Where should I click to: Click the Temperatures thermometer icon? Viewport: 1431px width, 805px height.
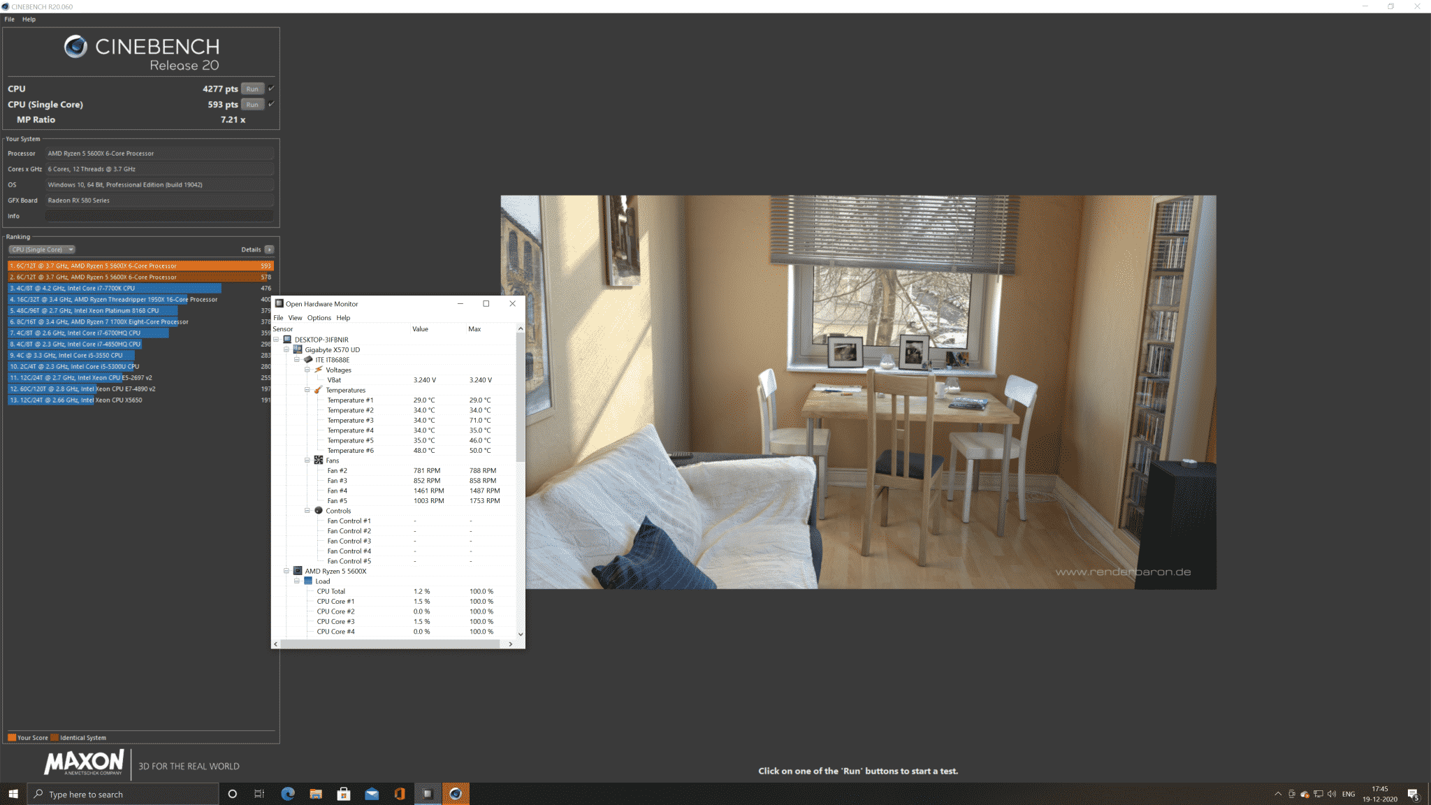[319, 390]
